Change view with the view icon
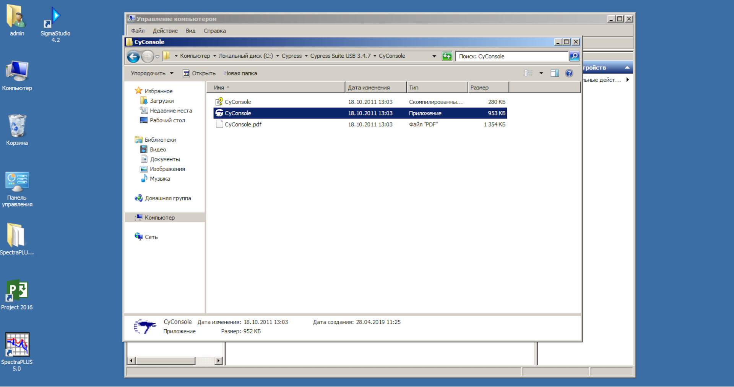This screenshot has height=387, width=734. 529,73
